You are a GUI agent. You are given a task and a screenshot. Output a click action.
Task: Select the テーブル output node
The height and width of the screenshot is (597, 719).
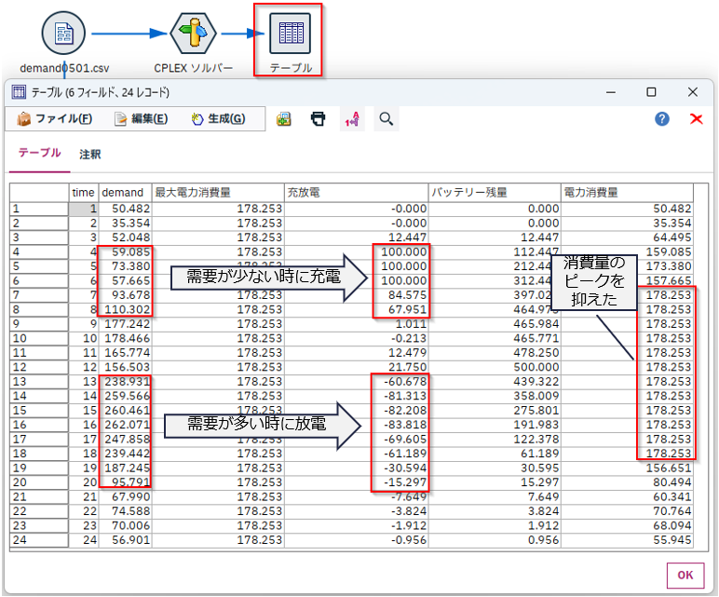click(290, 34)
